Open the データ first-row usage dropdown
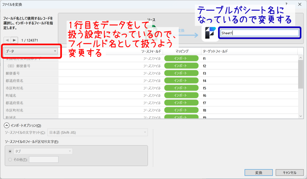The height and width of the screenshot is (179, 307). (31, 51)
